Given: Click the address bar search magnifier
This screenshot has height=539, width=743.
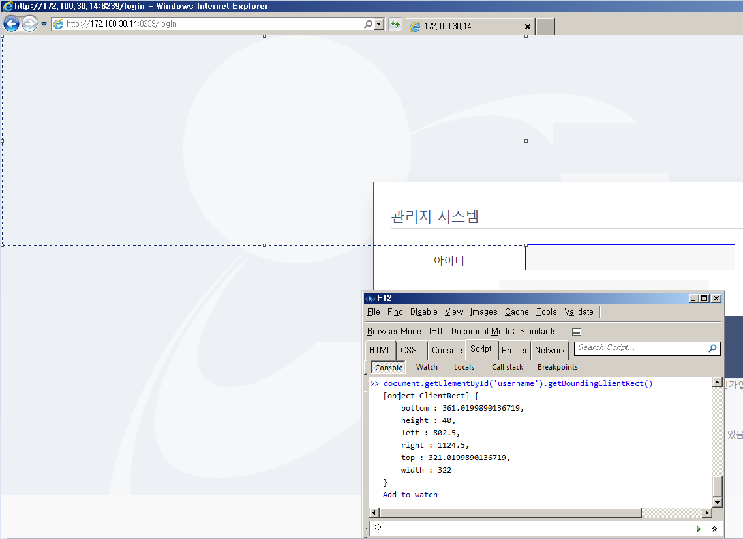Looking at the screenshot, I should (x=368, y=24).
